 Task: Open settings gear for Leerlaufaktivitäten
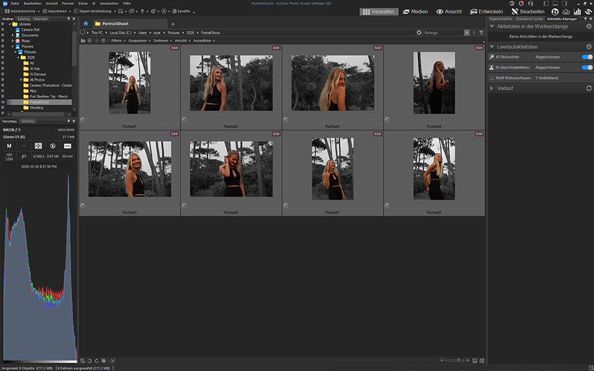click(588, 46)
